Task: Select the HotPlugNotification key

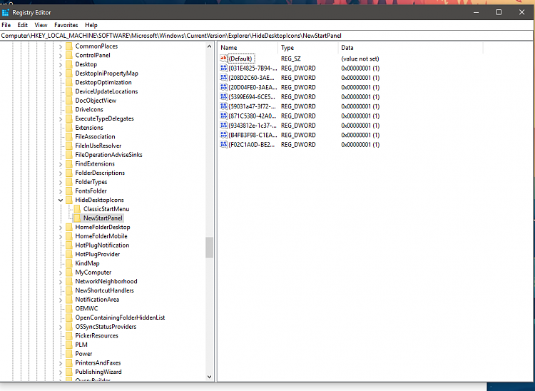Action: pos(102,245)
